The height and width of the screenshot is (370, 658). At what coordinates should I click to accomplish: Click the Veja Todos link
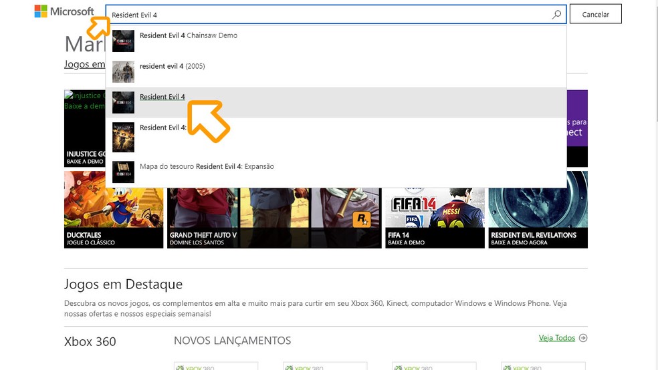click(x=557, y=338)
